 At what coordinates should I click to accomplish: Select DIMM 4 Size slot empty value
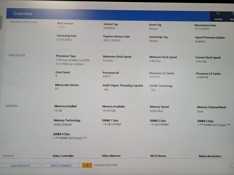pyautogui.click(x=70, y=138)
